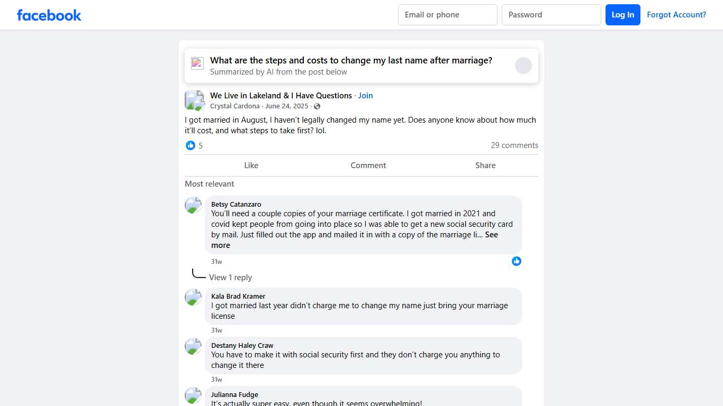The width and height of the screenshot is (723, 406).
Task: Click the Facebook logo
Action: click(x=49, y=15)
